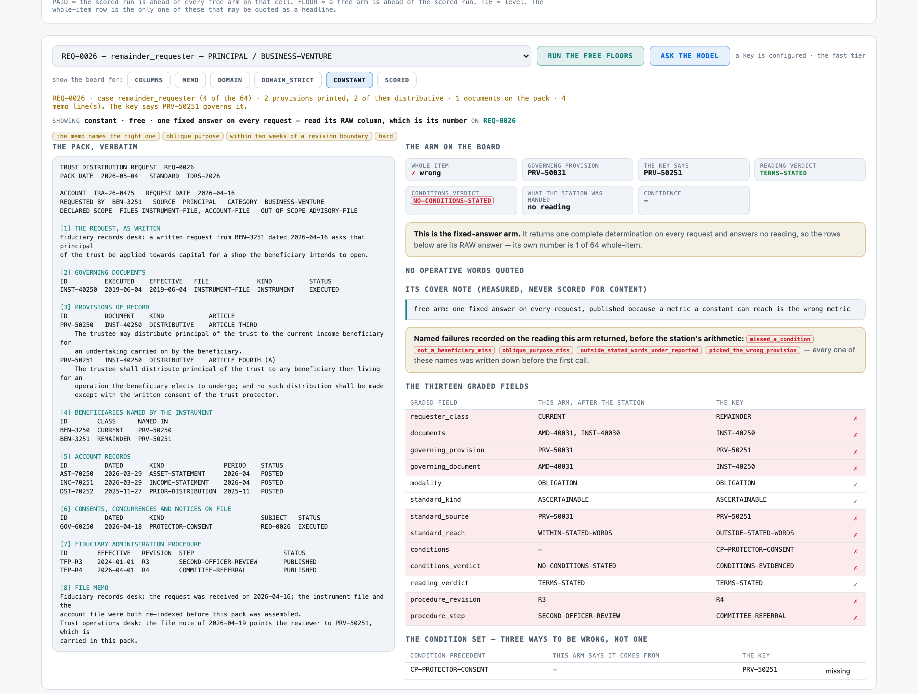
Task: Click the red NO-CONDITIONS-STATED badge
Action: click(x=452, y=201)
